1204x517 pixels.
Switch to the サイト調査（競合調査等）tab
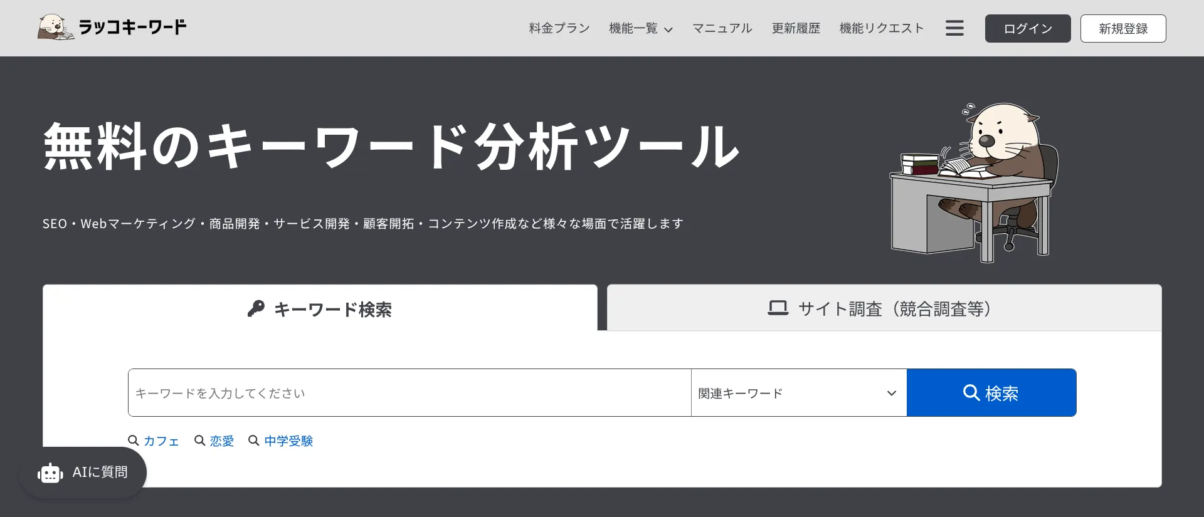pos(884,308)
